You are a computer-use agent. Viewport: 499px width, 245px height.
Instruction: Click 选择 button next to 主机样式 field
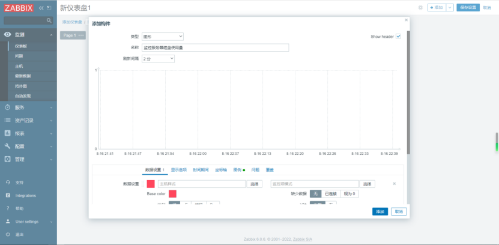254,184
